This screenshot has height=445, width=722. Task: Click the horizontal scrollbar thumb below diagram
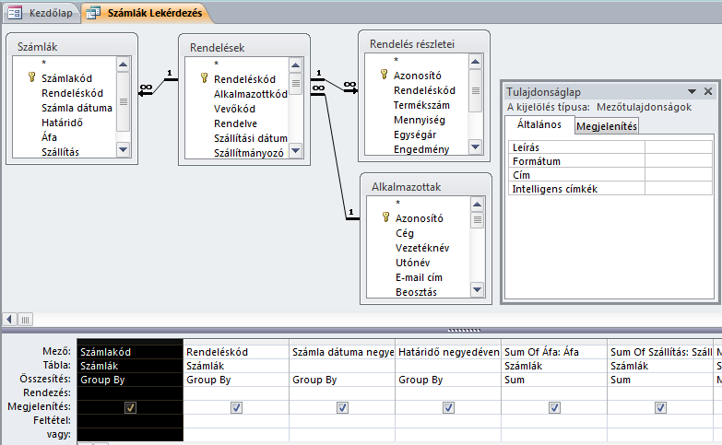(25, 320)
